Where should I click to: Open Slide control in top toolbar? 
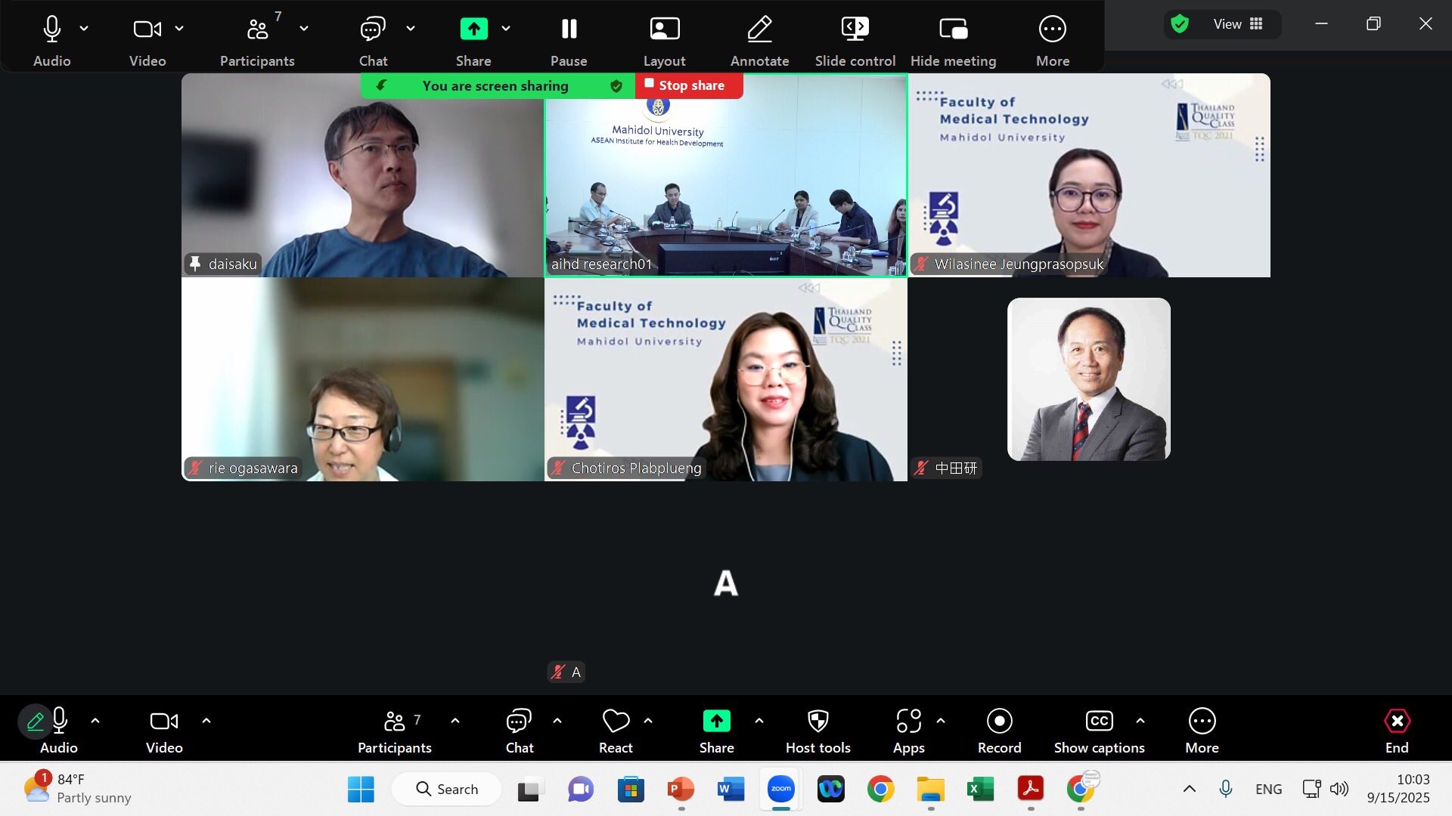coord(855,29)
